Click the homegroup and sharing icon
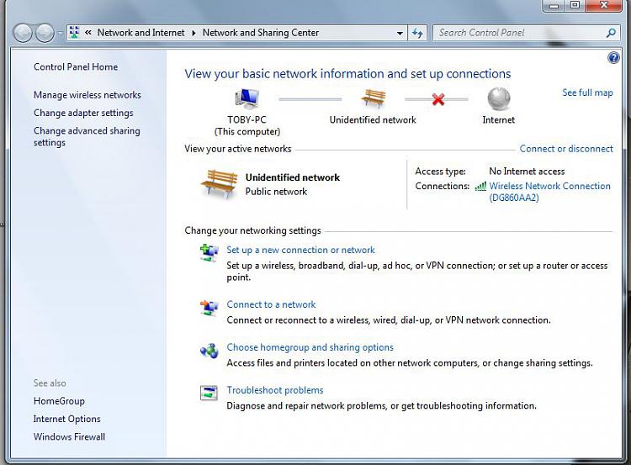The height and width of the screenshot is (465, 631). click(x=209, y=351)
